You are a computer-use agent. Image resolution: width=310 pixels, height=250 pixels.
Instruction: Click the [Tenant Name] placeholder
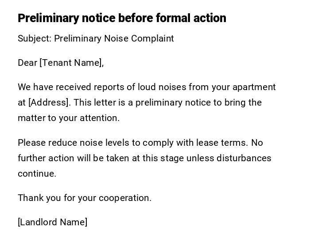(71, 63)
